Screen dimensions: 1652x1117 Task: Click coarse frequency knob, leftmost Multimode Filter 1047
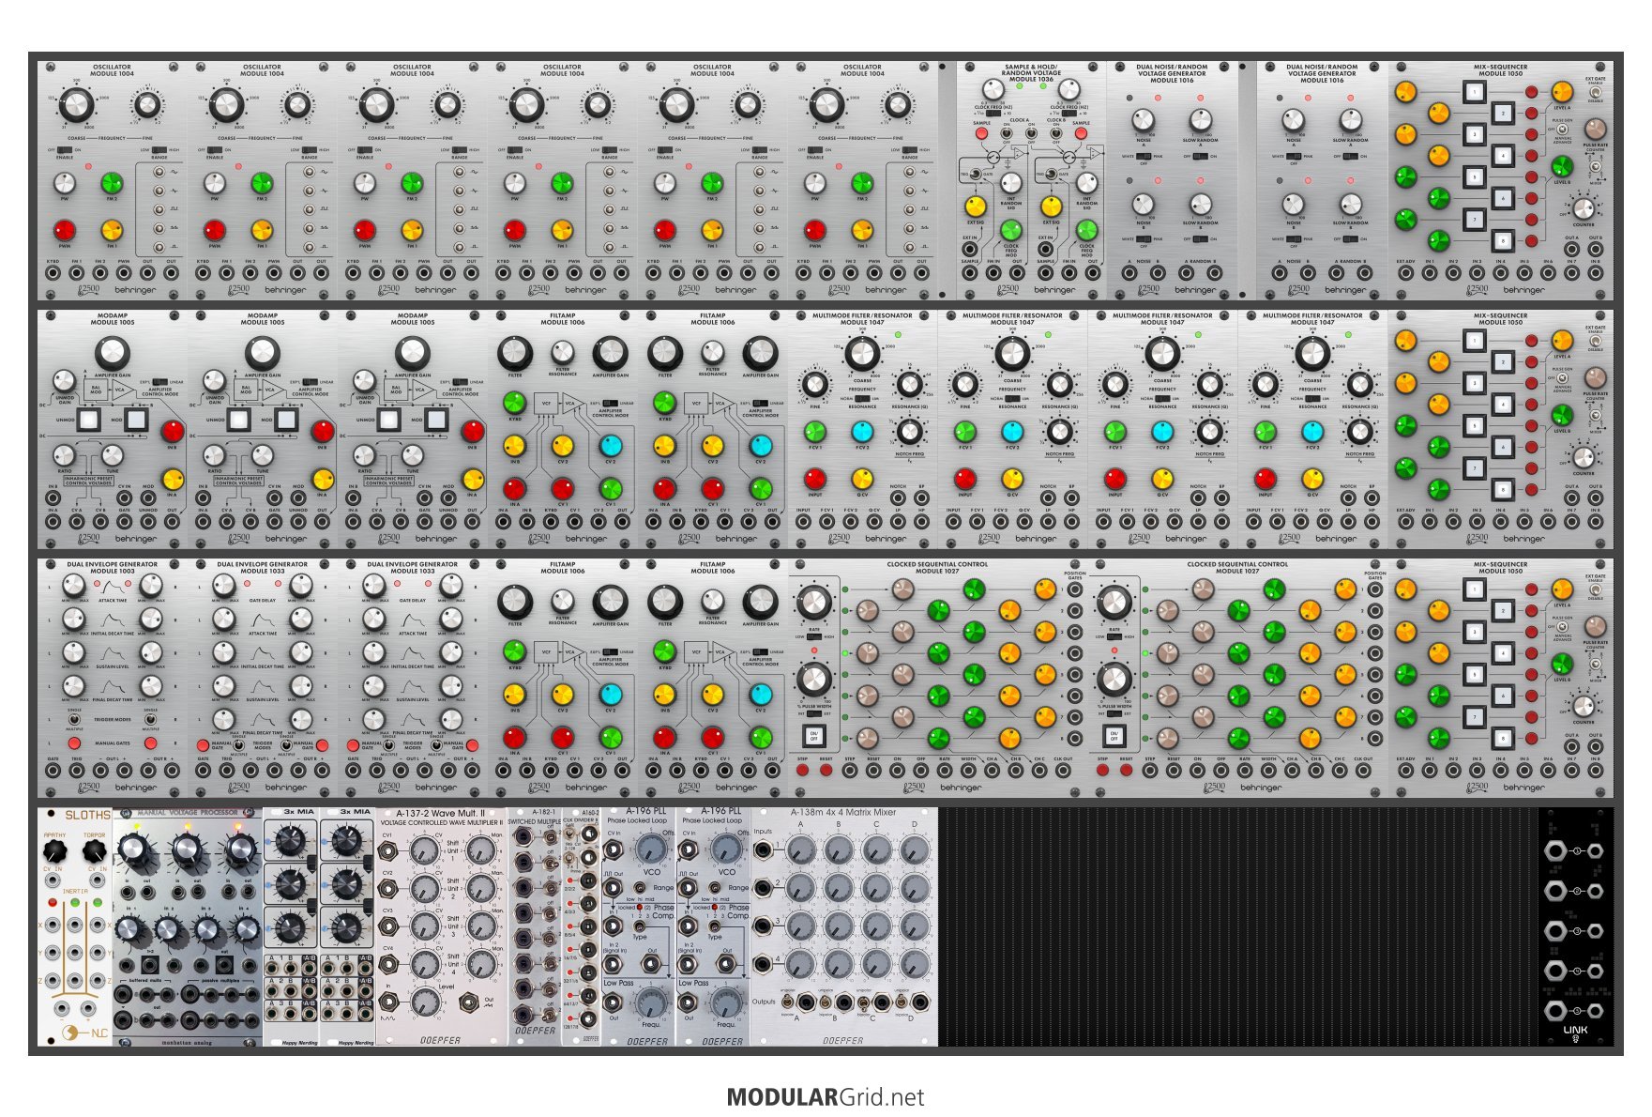862,354
